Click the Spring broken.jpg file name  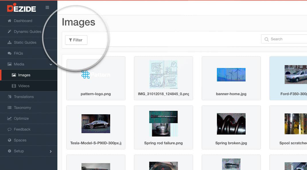point(231,143)
